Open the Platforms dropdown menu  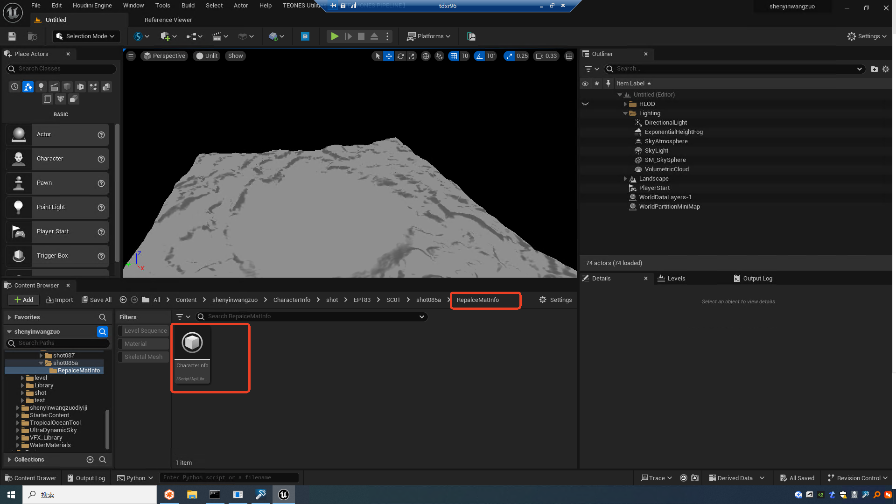(428, 36)
